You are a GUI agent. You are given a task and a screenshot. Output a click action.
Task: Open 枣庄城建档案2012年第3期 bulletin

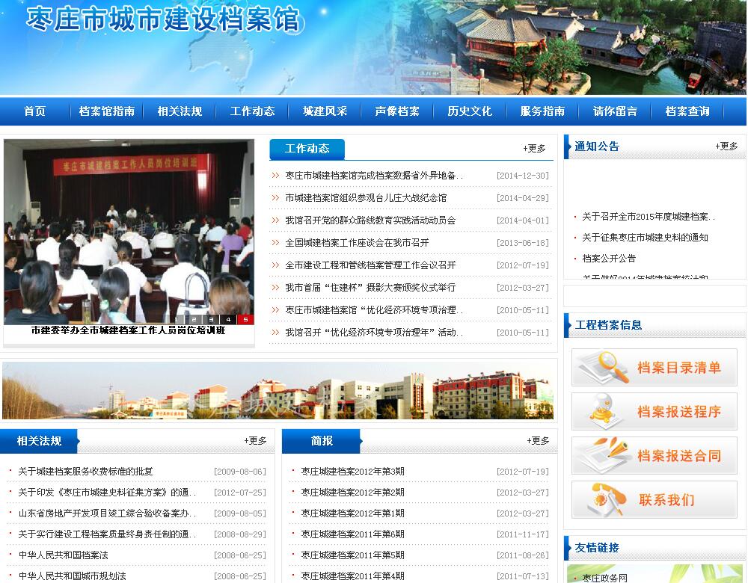pos(352,472)
